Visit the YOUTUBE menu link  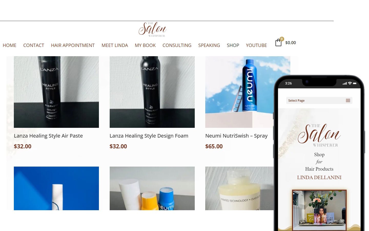(x=256, y=45)
